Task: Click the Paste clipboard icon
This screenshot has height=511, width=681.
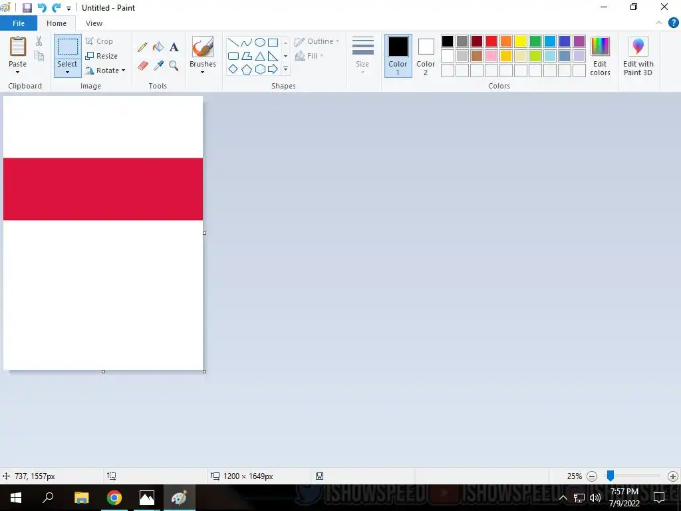Action: (18, 47)
